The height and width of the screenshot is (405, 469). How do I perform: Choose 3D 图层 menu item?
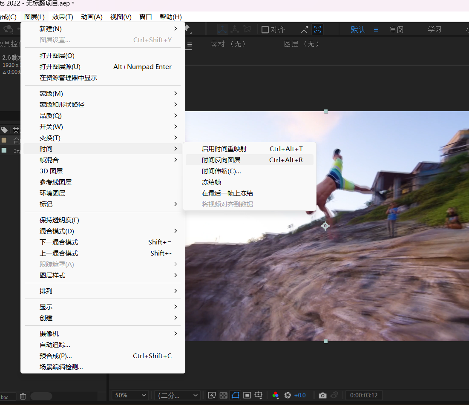click(x=103, y=171)
